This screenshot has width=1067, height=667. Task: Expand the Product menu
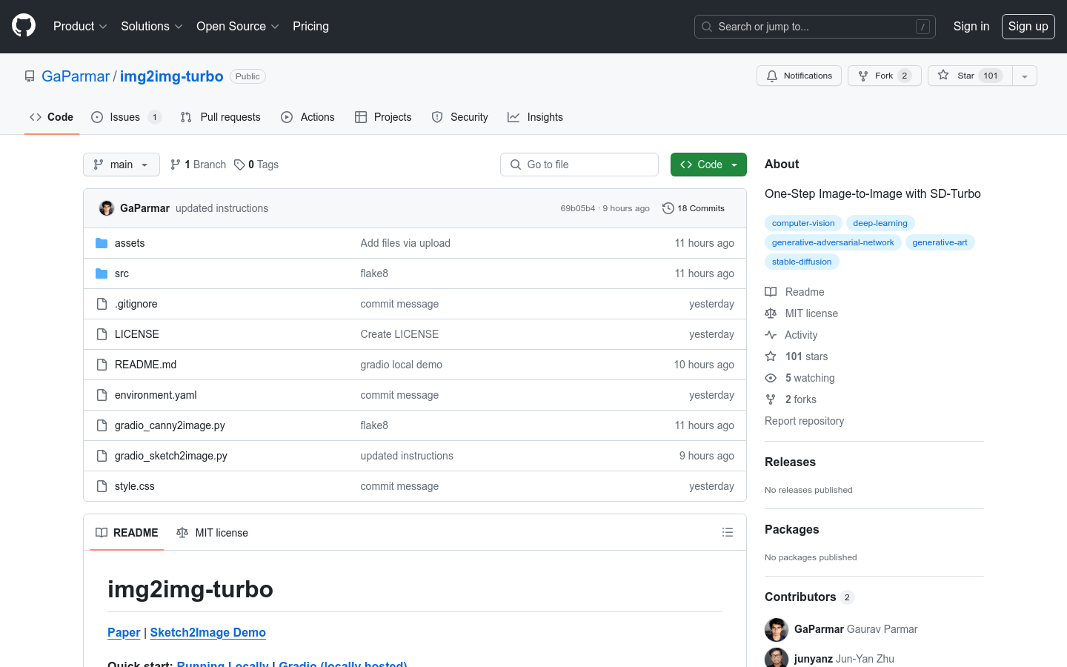tap(80, 26)
